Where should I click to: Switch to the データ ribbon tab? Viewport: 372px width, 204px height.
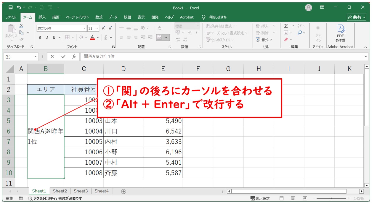(x=113, y=17)
